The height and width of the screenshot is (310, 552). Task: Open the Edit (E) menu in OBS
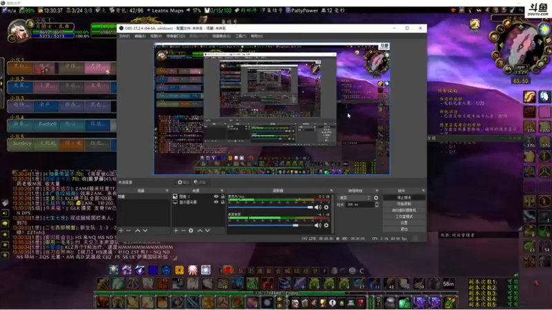click(140, 37)
